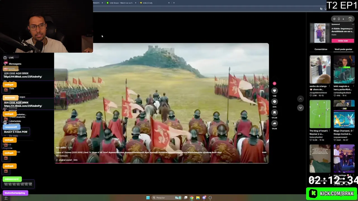Image resolution: width=358 pixels, height=201 pixels.
Task: Click the respawnnews0 username under thumbnail
Action: (x=341, y=137)
